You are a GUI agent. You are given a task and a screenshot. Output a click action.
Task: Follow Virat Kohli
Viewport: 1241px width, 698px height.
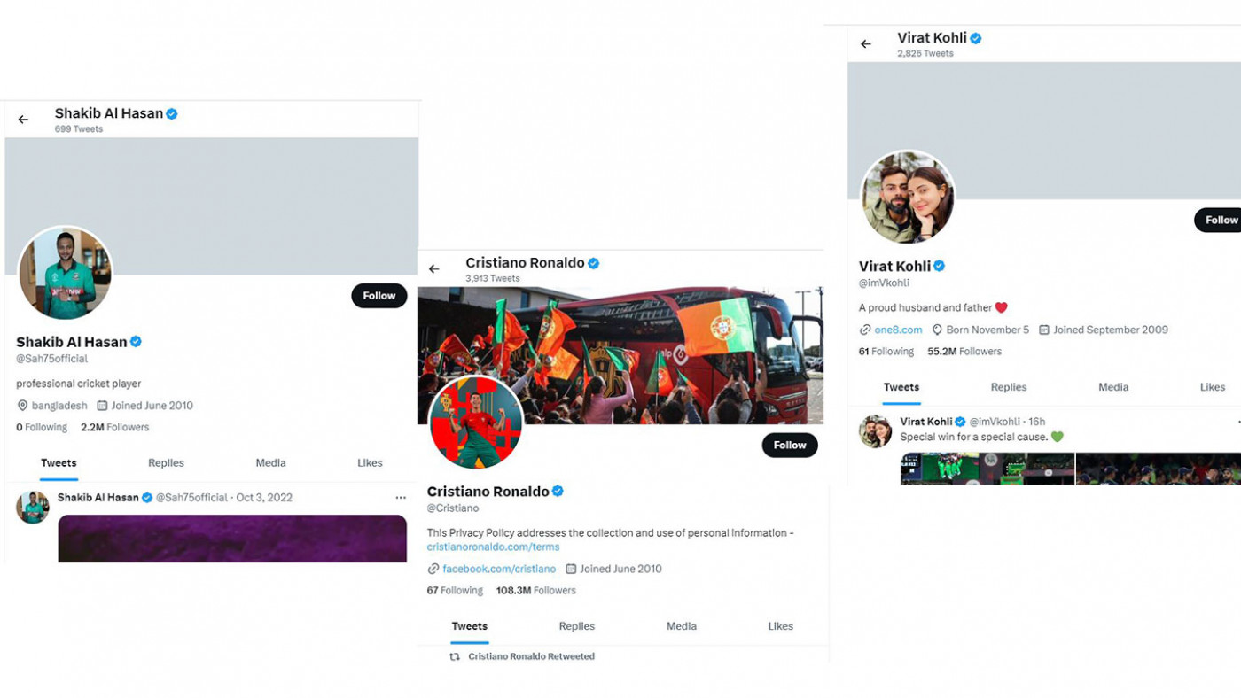[1219, 220]
